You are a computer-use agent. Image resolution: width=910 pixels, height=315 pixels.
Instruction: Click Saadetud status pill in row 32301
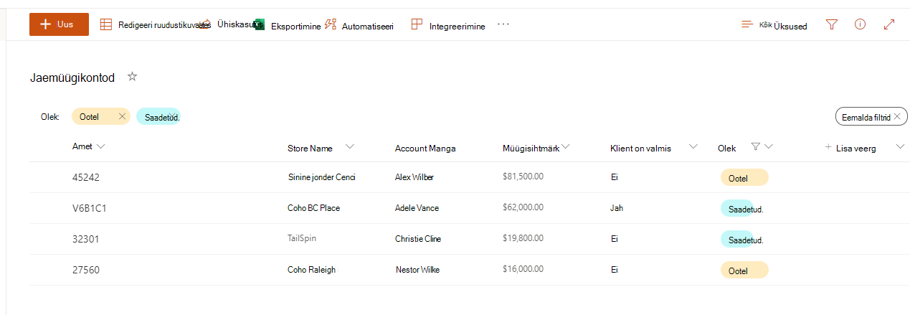(742, 240)
